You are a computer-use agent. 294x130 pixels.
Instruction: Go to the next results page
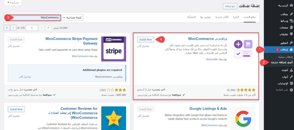13,28
